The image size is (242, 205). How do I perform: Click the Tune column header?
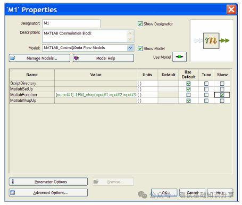coord(206,75)
